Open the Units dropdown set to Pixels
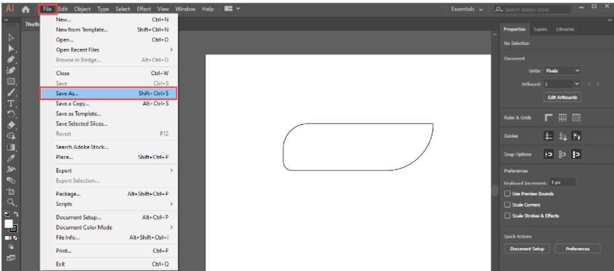 [x=562, y=70]
